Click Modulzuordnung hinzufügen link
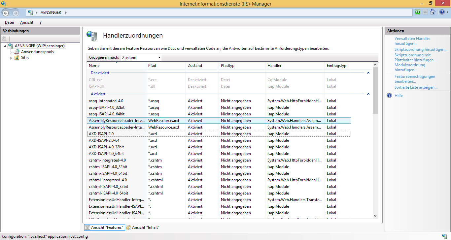Viewport: 451px width, 240px height. [410, 67]
